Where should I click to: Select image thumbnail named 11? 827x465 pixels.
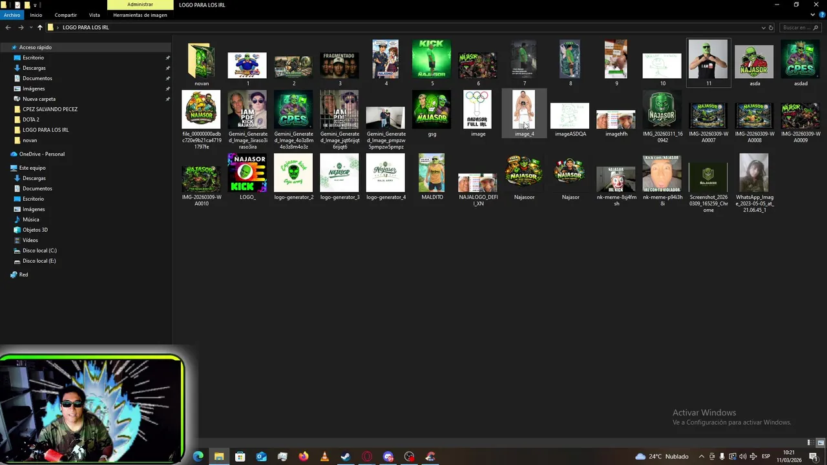tap(708, 59)
